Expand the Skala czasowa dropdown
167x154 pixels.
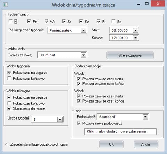pos(83,55)
